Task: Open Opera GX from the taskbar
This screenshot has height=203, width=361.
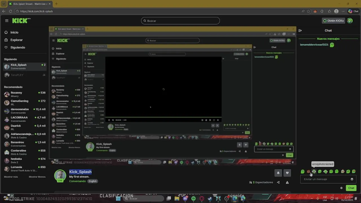Action: (x=202, y=198)
